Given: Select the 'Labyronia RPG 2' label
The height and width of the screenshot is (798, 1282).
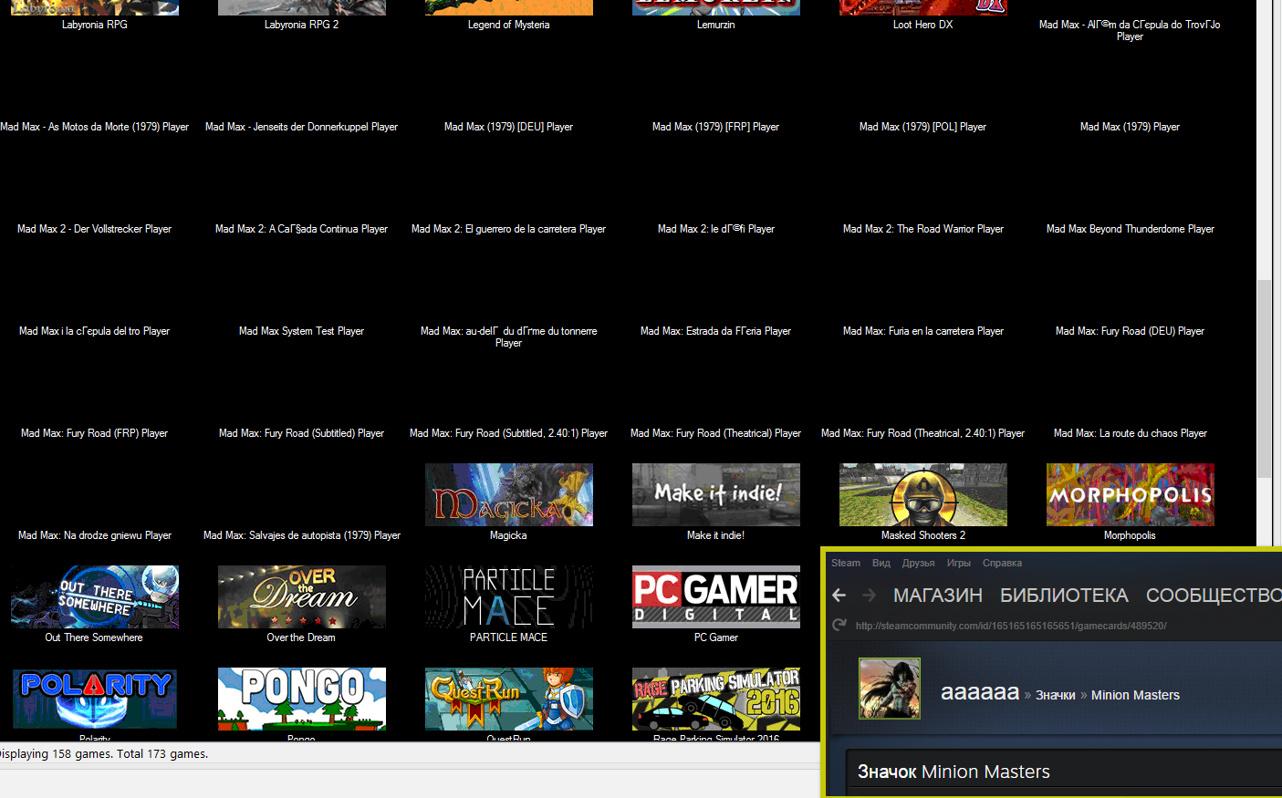Looking at the screenshot, I should [x=301, y=25].
